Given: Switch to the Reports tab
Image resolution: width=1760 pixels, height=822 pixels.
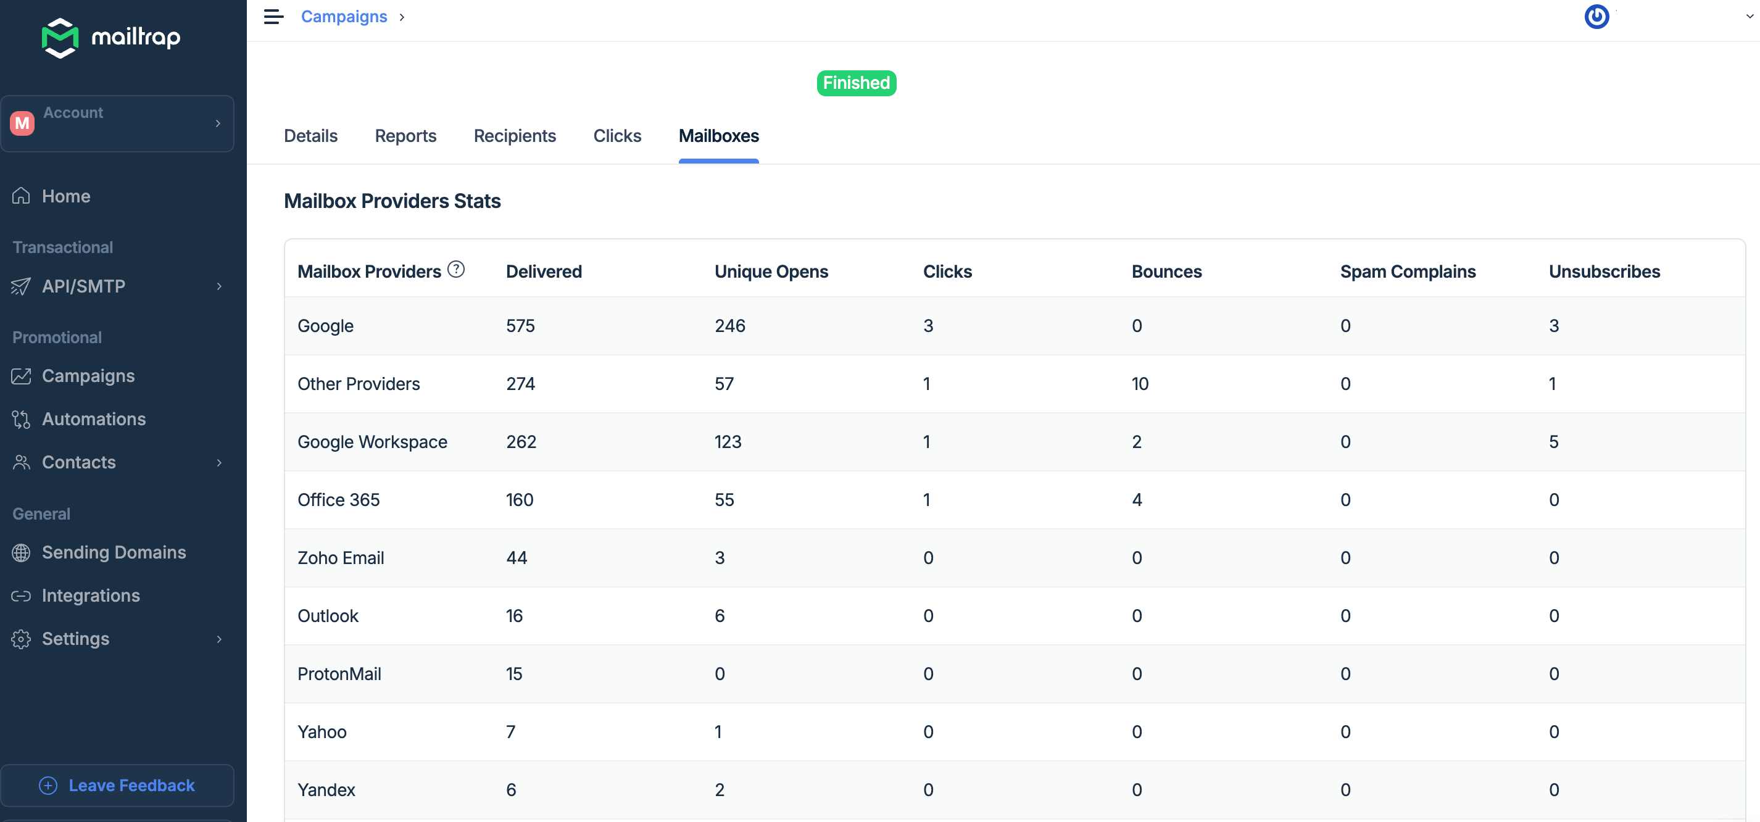Looking at the screenshot, I should [x=405, y=136].
